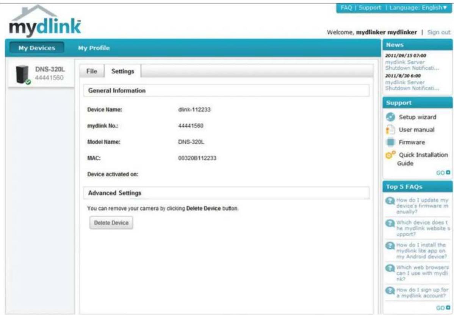The height and width of the screenshot is (315, 454).
Task: Click Model Name value DNS-320L in General Information
Action: [x=191, y=142]
